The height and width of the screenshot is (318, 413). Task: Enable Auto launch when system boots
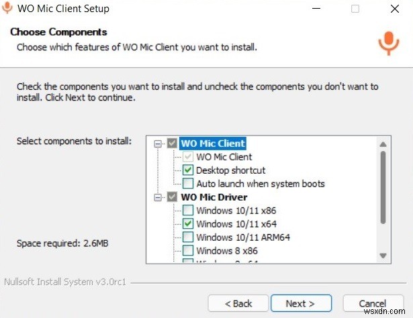tap(188, 184)
